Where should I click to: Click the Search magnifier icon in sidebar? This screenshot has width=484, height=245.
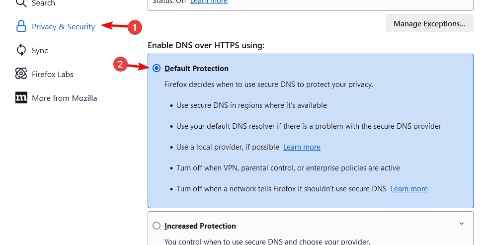click(x=21, y=3)
